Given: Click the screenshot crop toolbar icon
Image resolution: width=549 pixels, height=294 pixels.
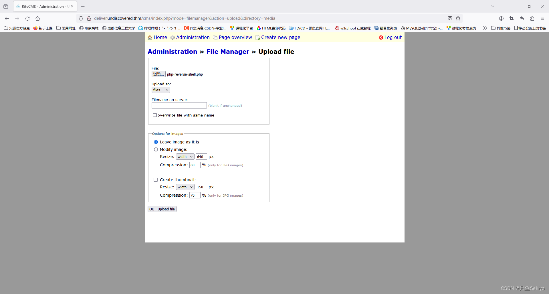Looking at the screenshot, I should click(x=512, y=18).
